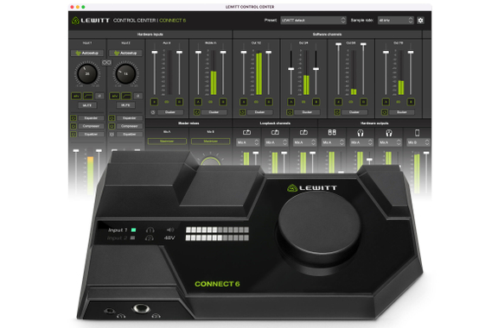Toggle the Ducker power button on Out 7/8

coord(384,112)
